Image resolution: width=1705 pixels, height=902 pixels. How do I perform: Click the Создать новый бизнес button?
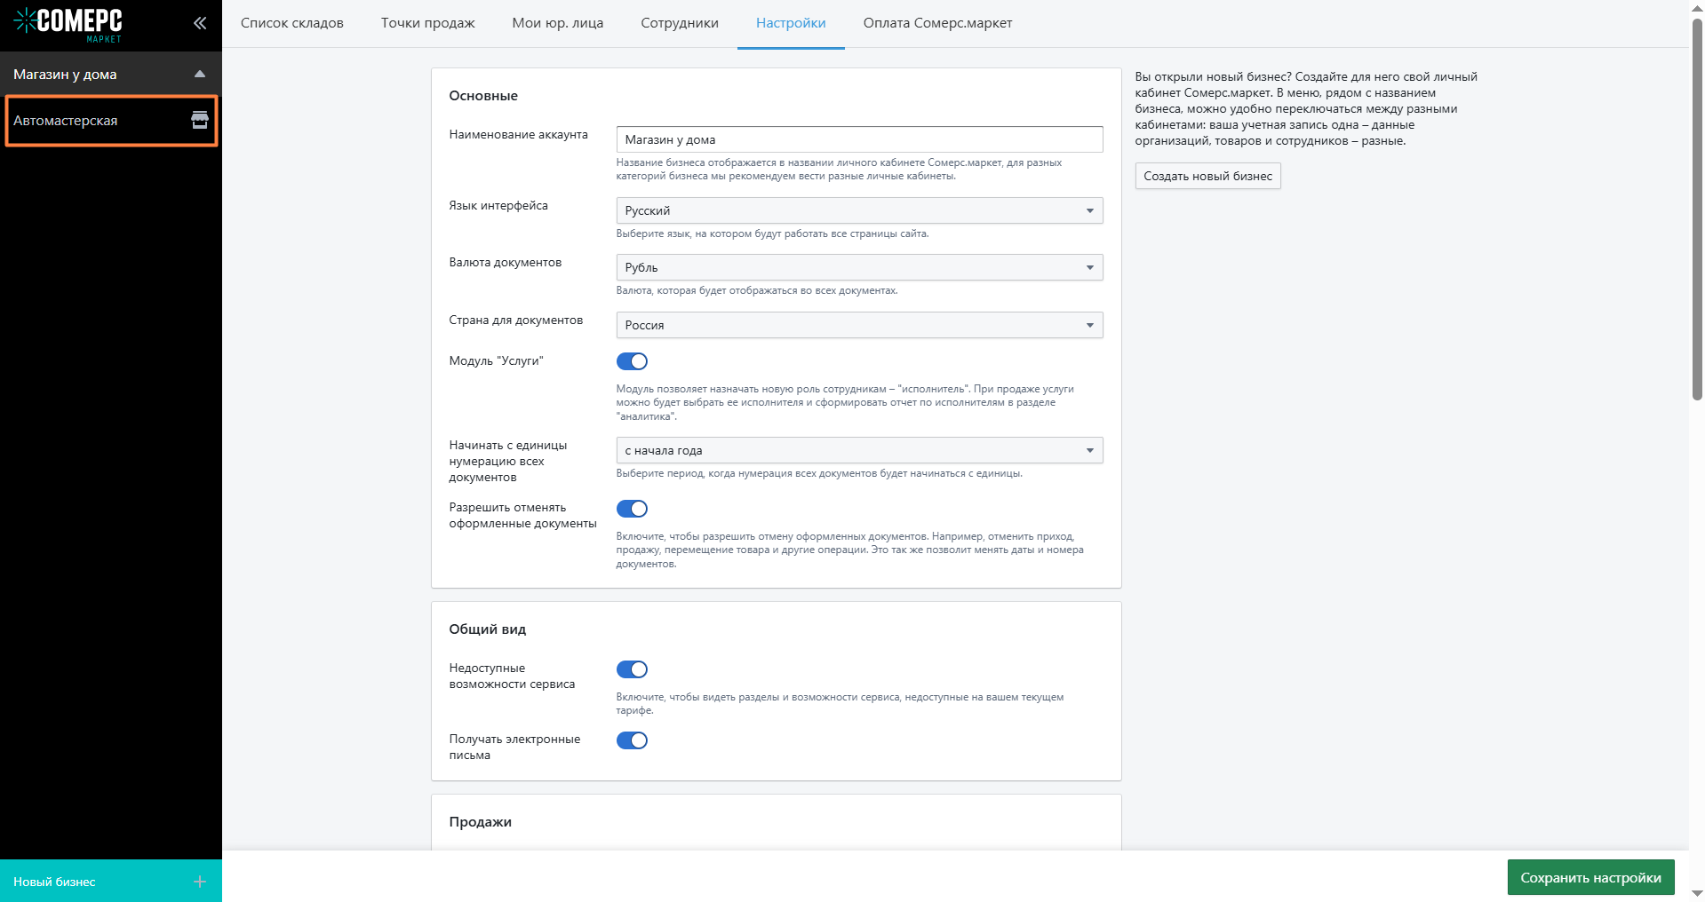(1207, 176)
